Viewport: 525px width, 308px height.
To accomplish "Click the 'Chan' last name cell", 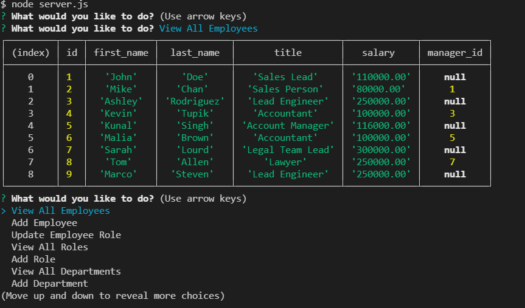I will tap(192, 89).
